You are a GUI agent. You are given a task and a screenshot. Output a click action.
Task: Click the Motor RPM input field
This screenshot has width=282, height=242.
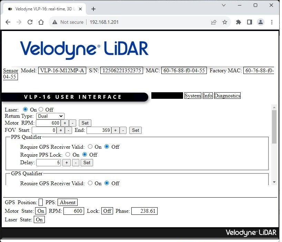click(48, 123)
